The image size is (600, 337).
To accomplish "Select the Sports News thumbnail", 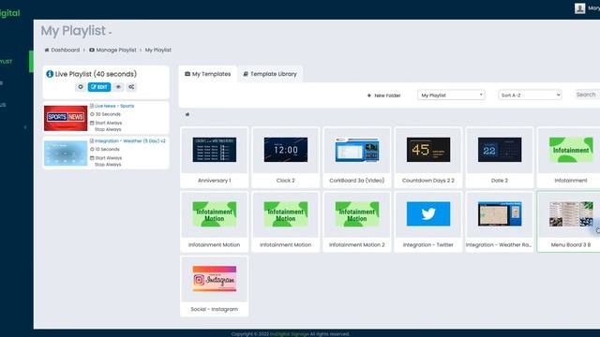I will point(66,118).
